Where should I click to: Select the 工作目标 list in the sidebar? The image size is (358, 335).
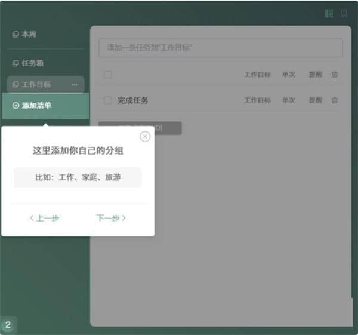(x=36, y=85)
